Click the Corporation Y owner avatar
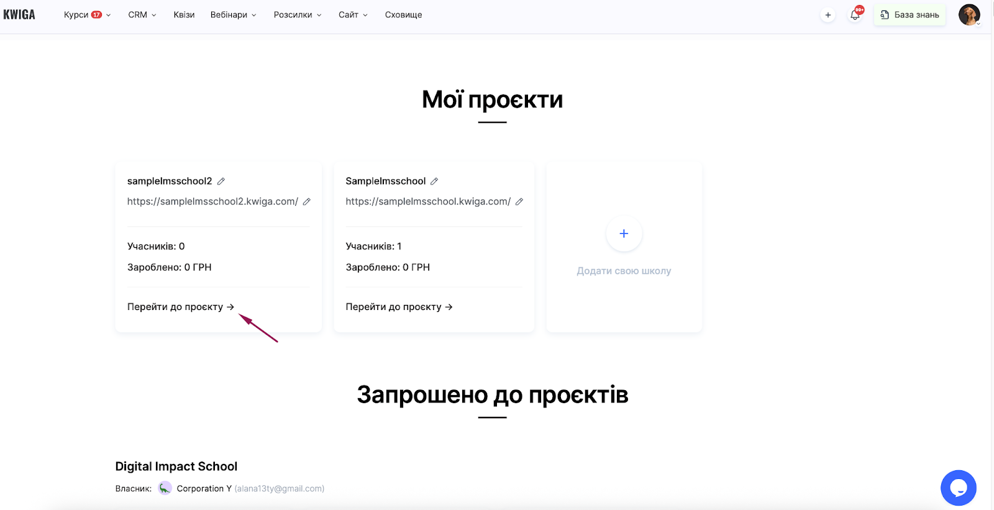The width and height of the screenshot is (994, 510). tap(165, 488)
